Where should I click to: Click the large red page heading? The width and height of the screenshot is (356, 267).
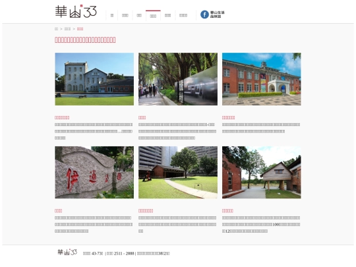click(85, 40)
